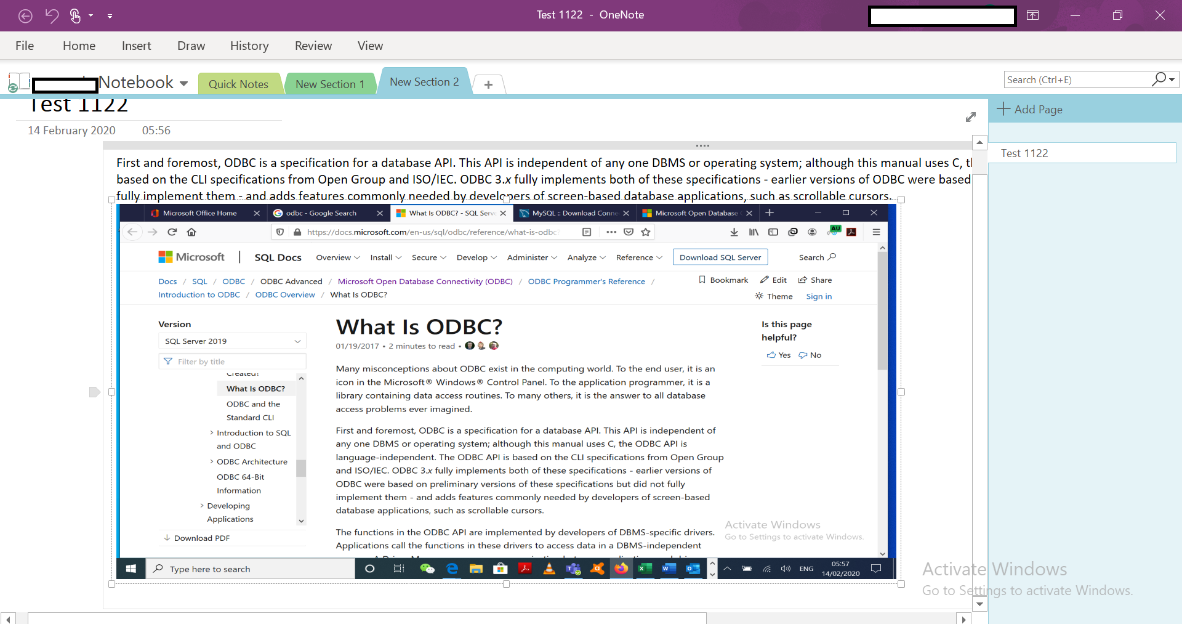Click the image right-middle resize handle

click(x=901, y=392)
